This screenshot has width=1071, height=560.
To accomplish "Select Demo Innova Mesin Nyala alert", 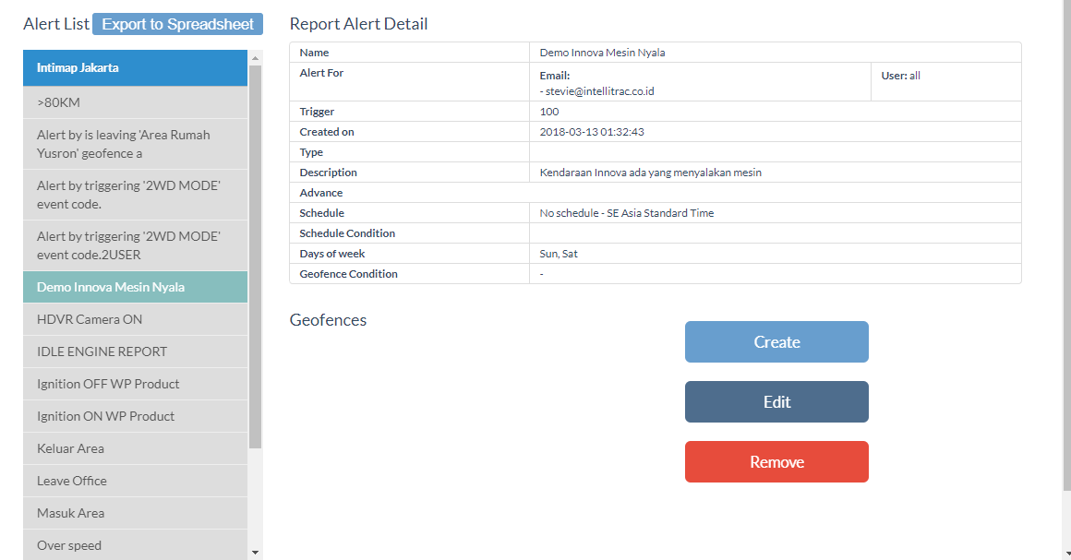I will pos(135,287).
